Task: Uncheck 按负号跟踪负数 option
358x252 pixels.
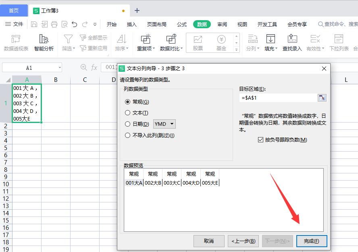Action: click(x=260, y=140)
